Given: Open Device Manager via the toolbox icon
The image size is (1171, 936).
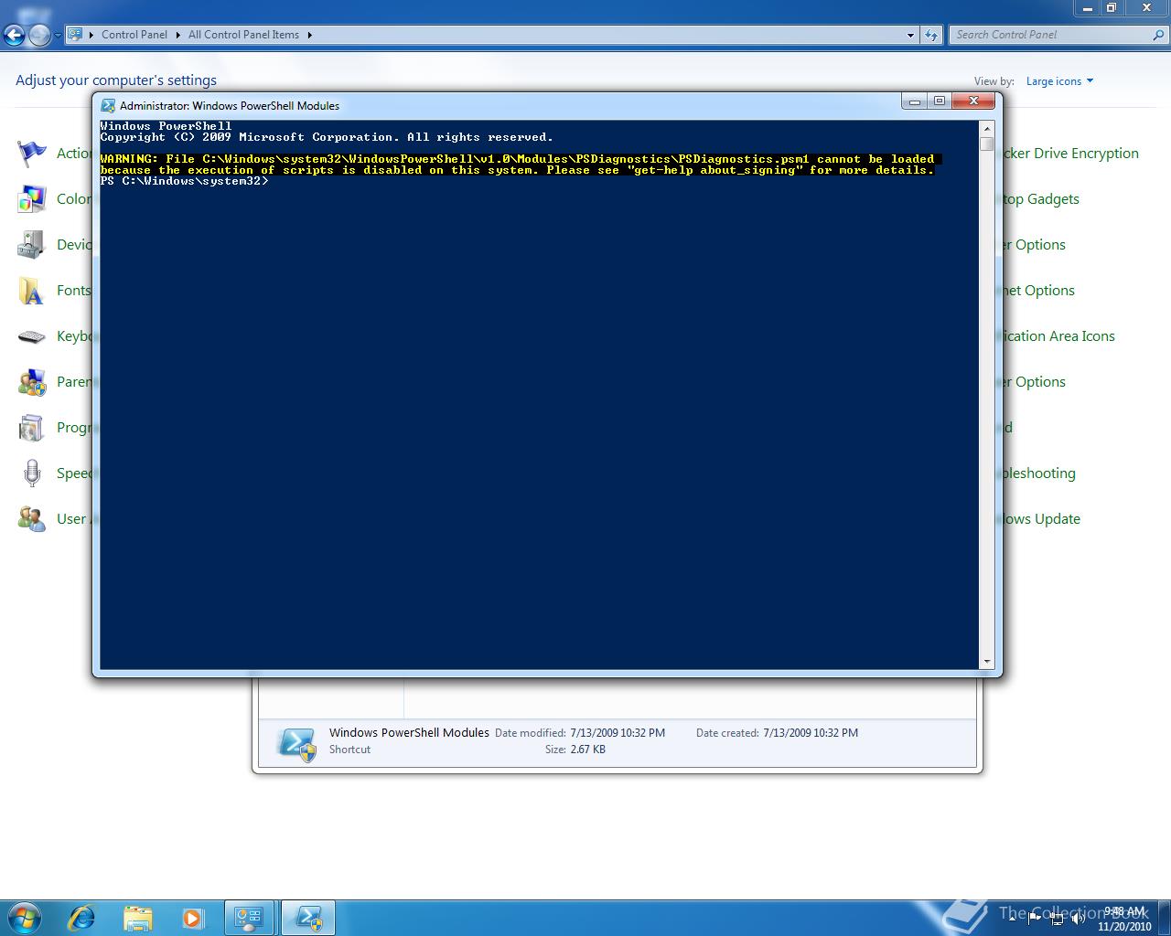Looking at the screenshot, I should pos(31,244).
